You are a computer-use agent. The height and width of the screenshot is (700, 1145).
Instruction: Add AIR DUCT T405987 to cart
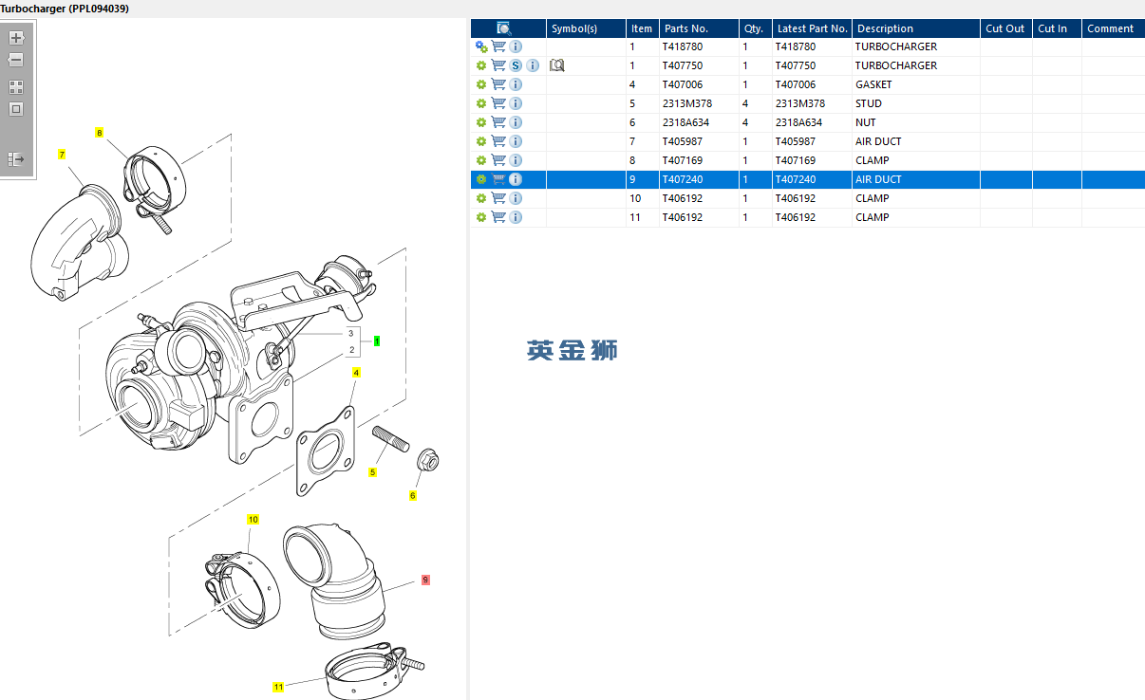[498, 141]
